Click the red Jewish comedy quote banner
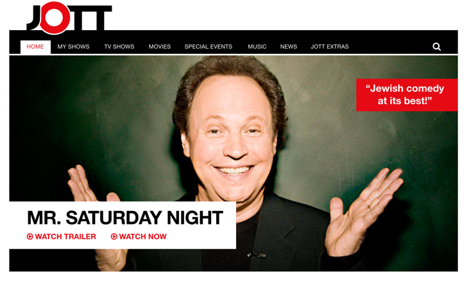 tap(407, 95)
